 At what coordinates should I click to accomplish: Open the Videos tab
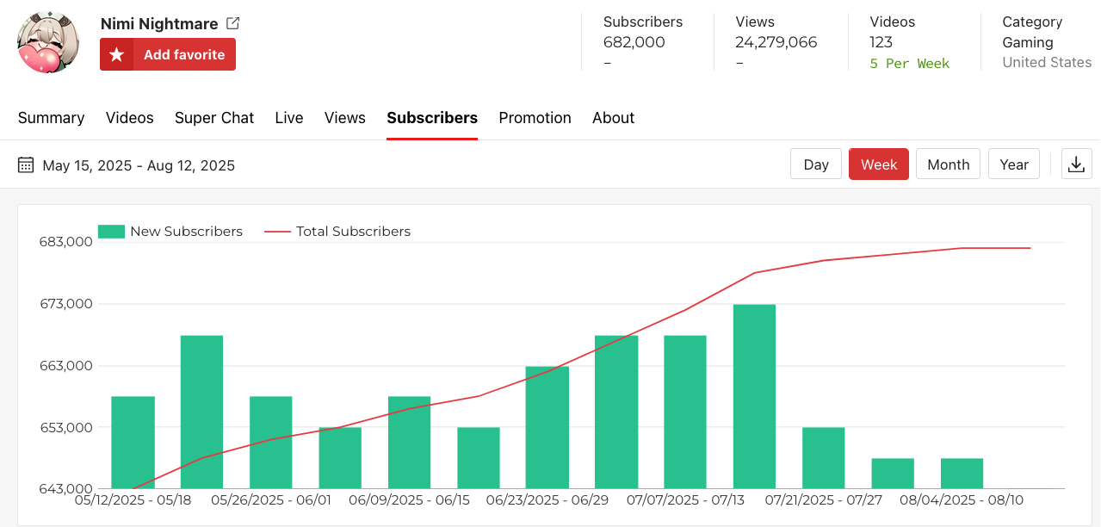click(x=130, y=118)
